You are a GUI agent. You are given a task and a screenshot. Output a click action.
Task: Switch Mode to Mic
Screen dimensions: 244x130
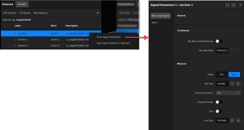[222, 74]
